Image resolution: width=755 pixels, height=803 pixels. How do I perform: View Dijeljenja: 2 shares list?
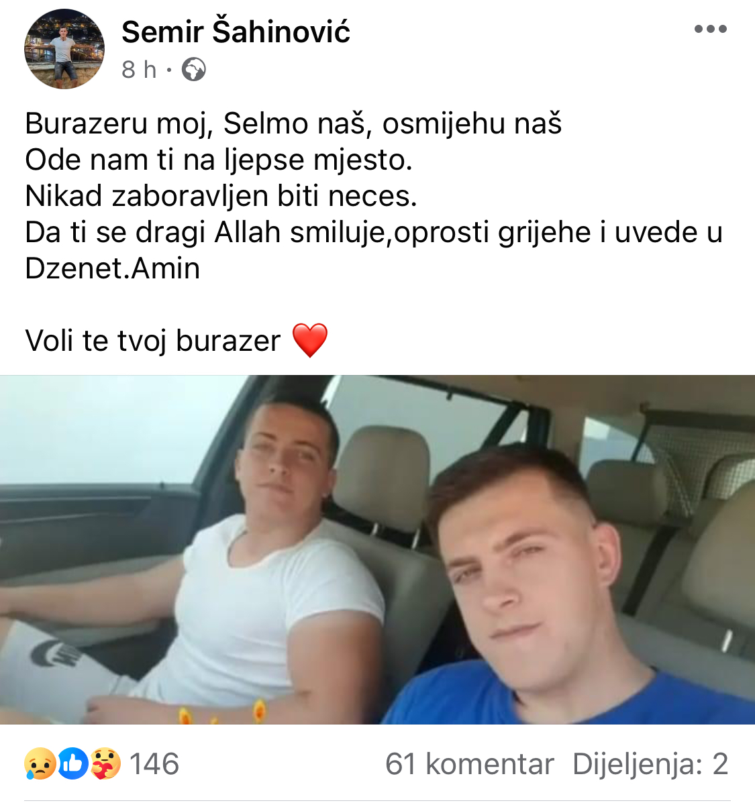650,763
